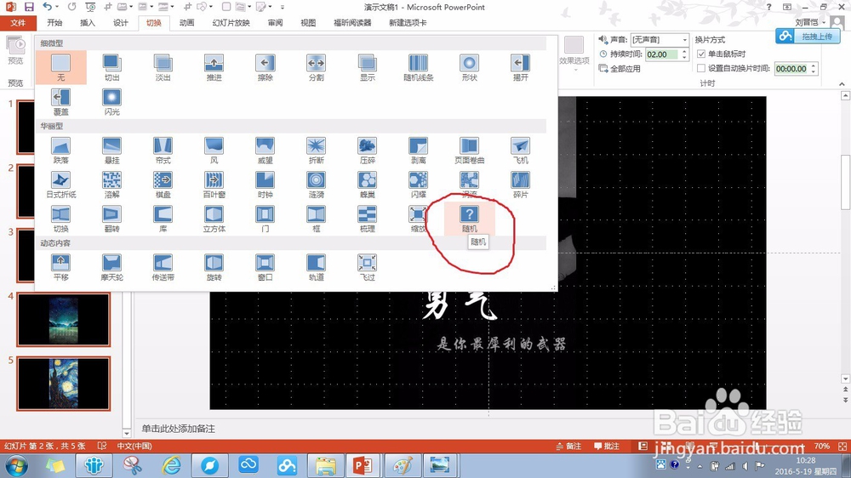The width and height of the screenshot is (851, 478).
Task: Choose the 随机 random transition
Action: (x=469, y=219)
